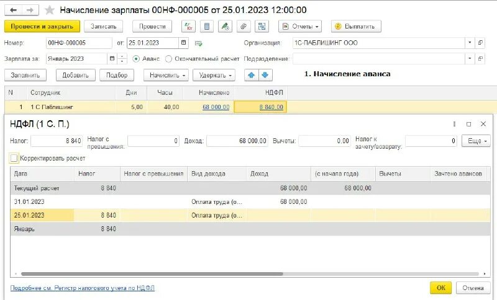Click the Заполнить button
The height and width of the screenshot is (300, 497).
pos(25,75)
